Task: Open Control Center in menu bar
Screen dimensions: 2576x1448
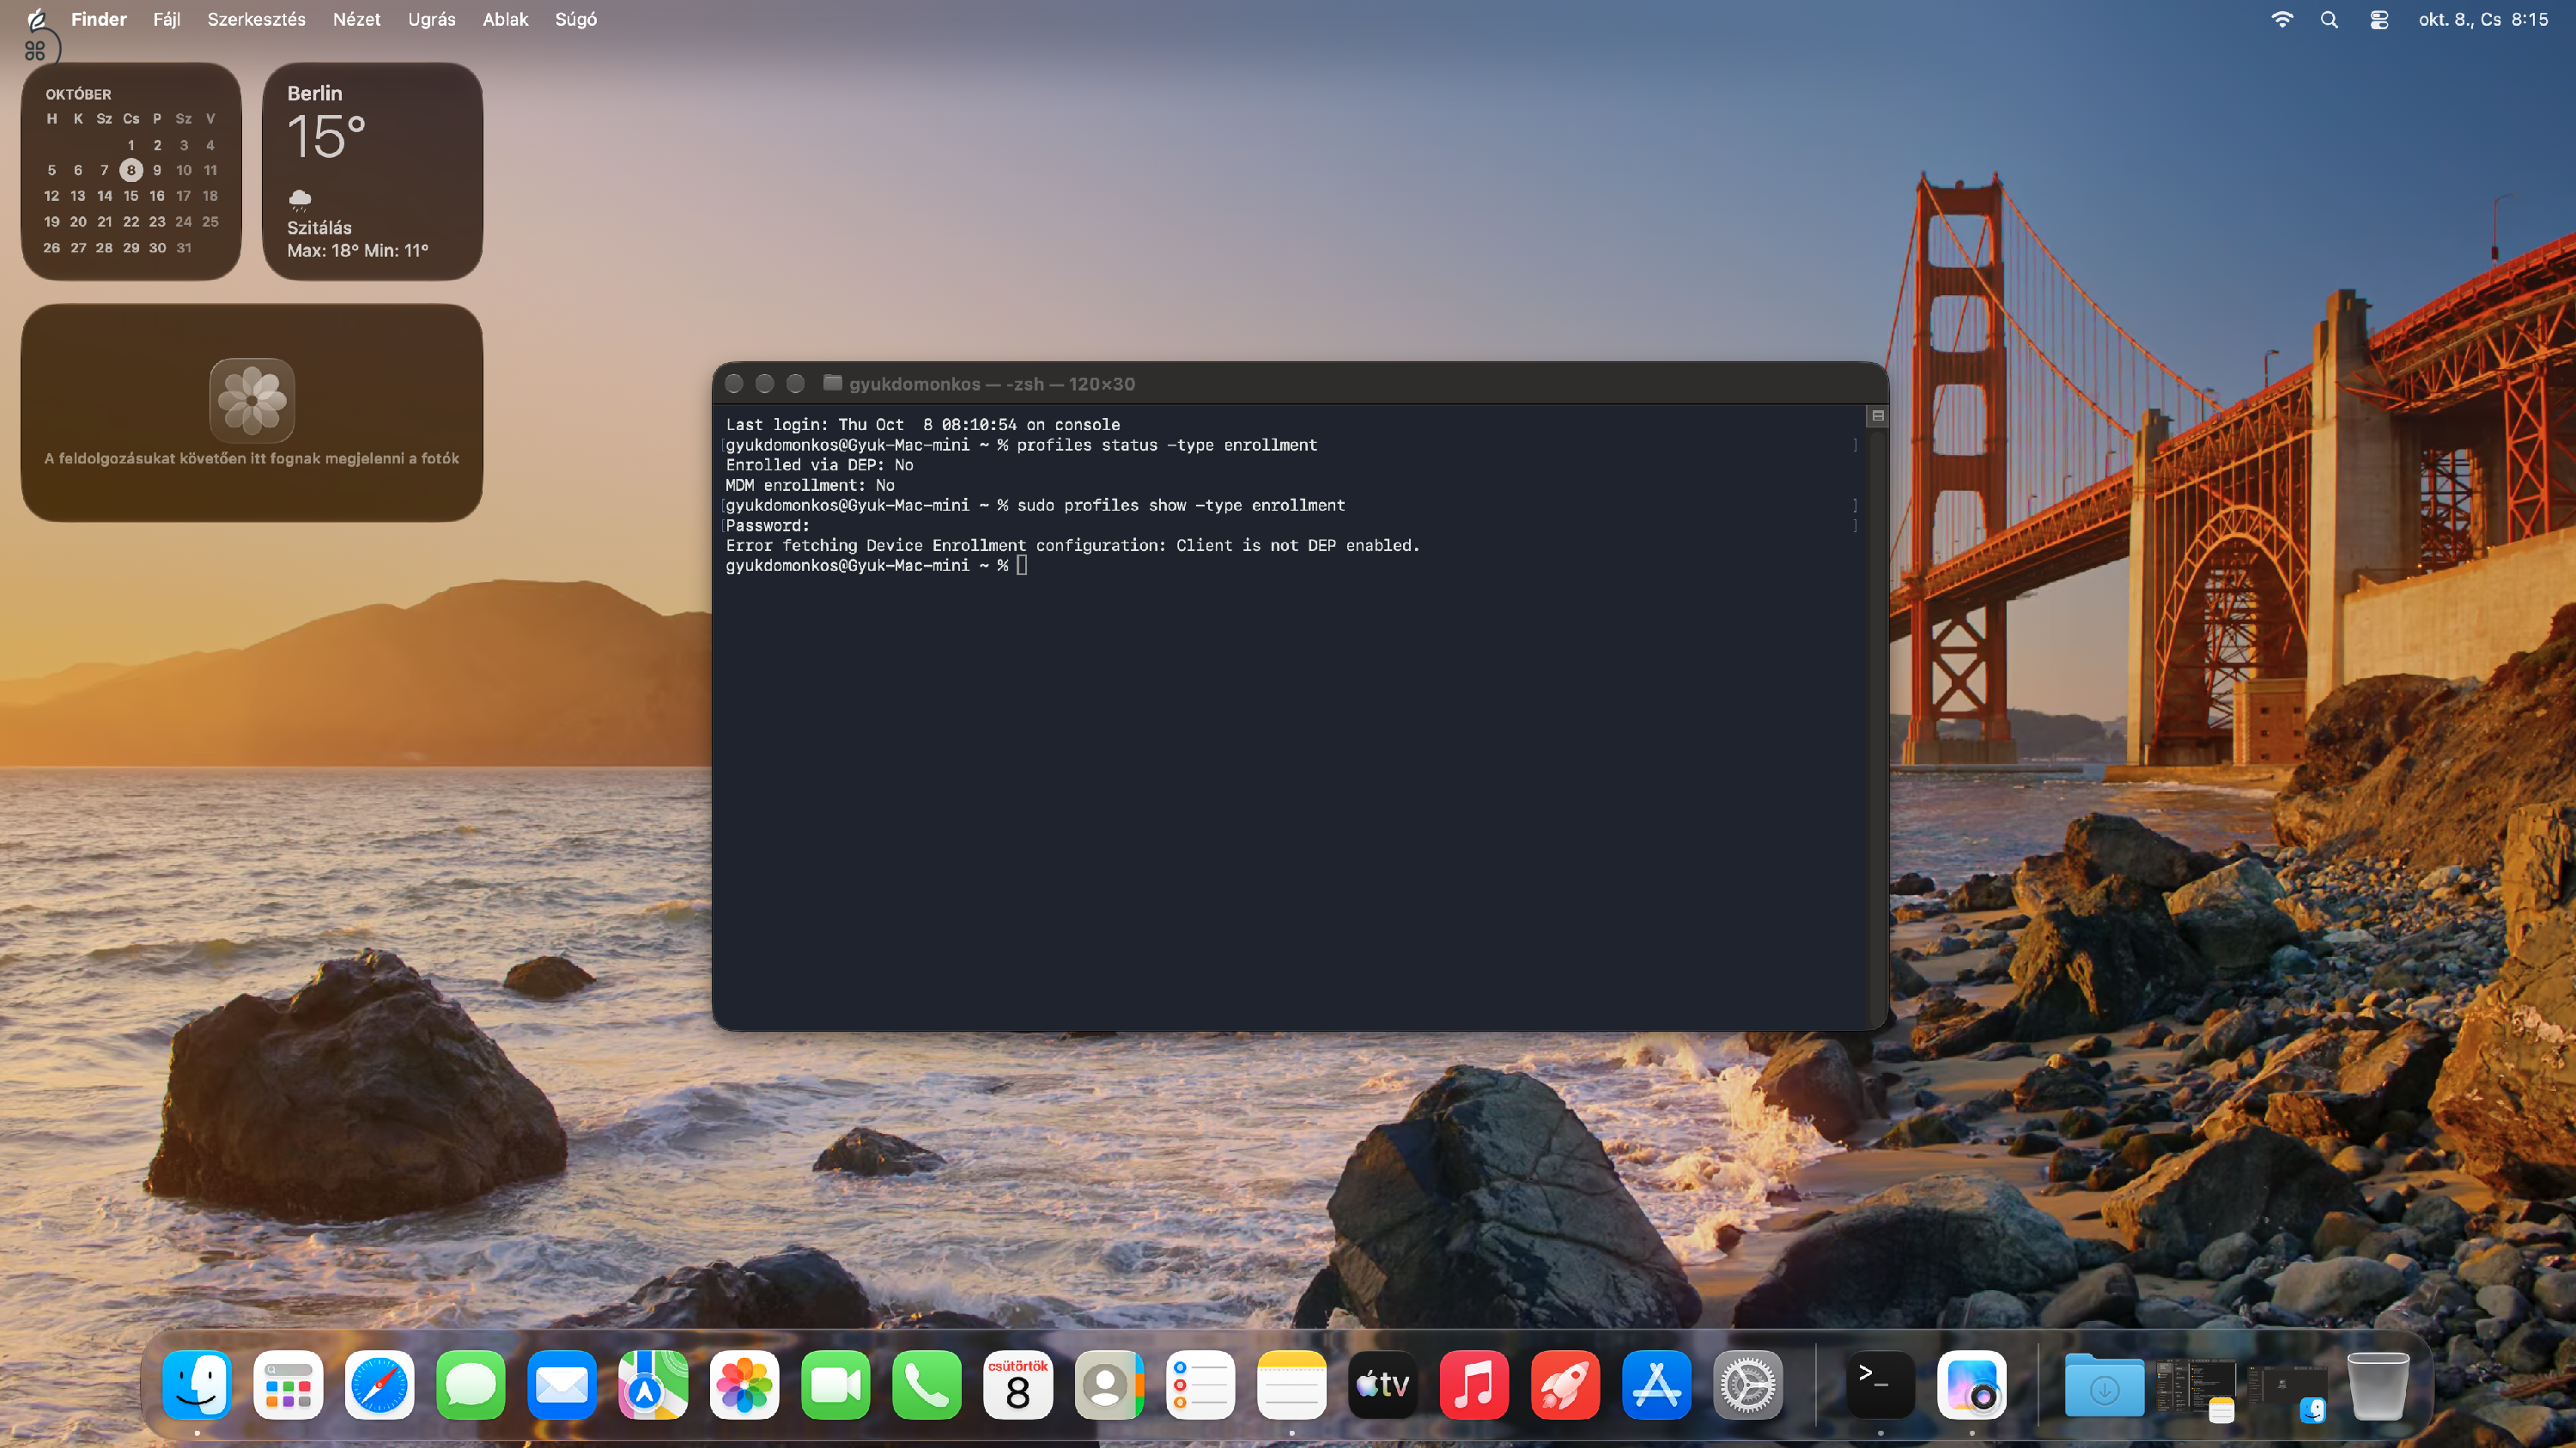Action: [x=2379, y=20]
